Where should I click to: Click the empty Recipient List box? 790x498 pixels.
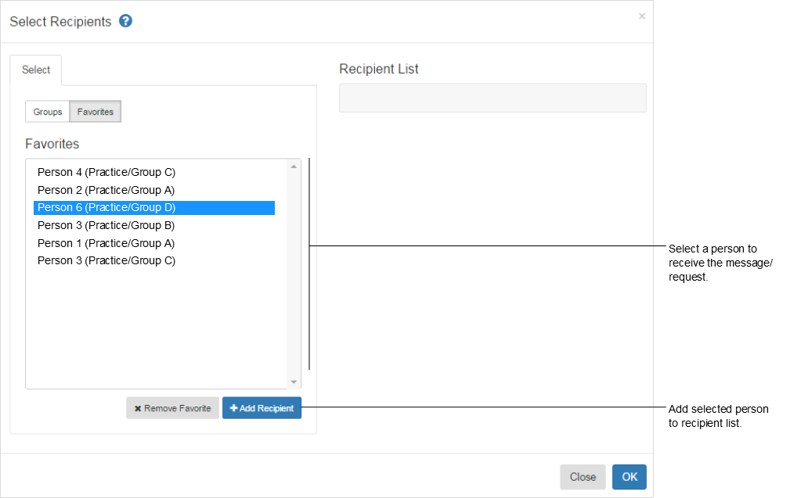492,98
